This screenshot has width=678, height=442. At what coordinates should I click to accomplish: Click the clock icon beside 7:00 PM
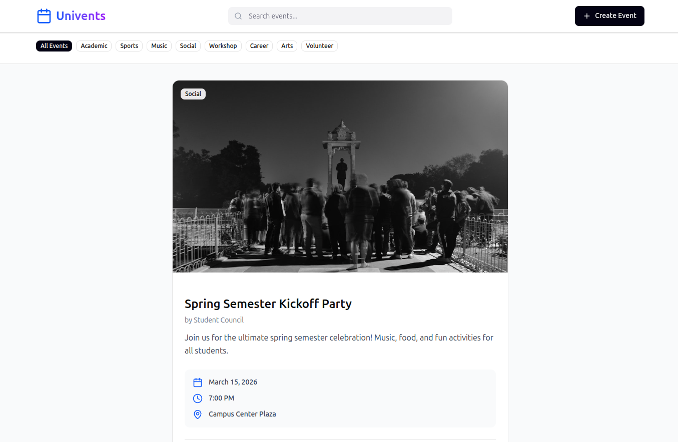[198, 398]
